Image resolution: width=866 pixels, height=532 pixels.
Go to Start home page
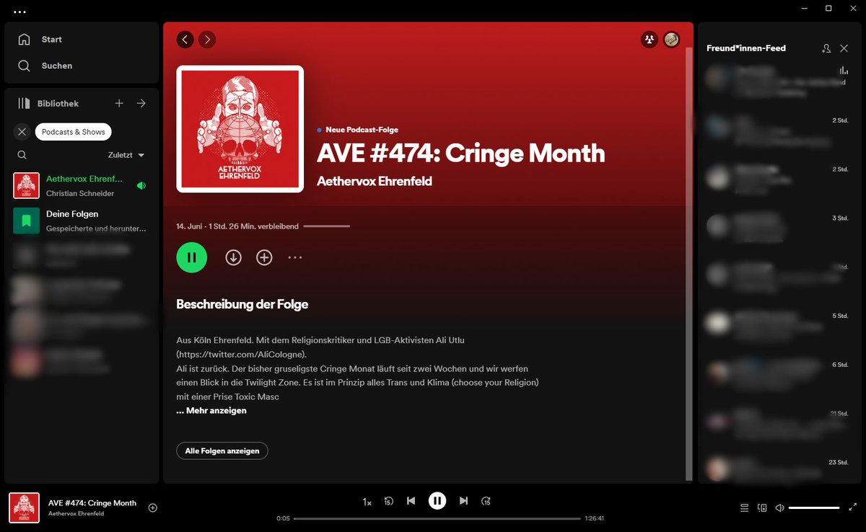(x=41, y=40)
